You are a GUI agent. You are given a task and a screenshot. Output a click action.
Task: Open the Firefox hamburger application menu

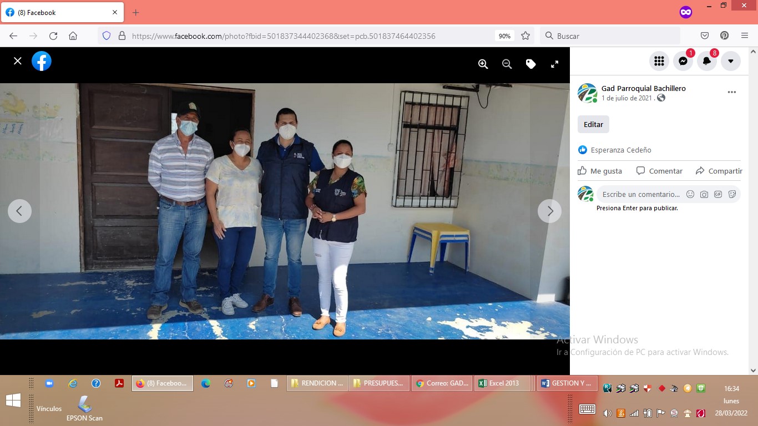[745, 35]
